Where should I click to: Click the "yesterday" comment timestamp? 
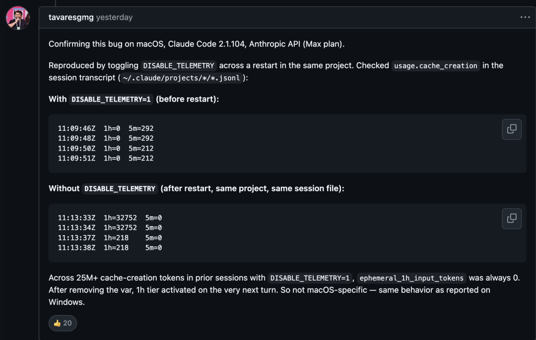pyautogui.click(x=114, y=17)
